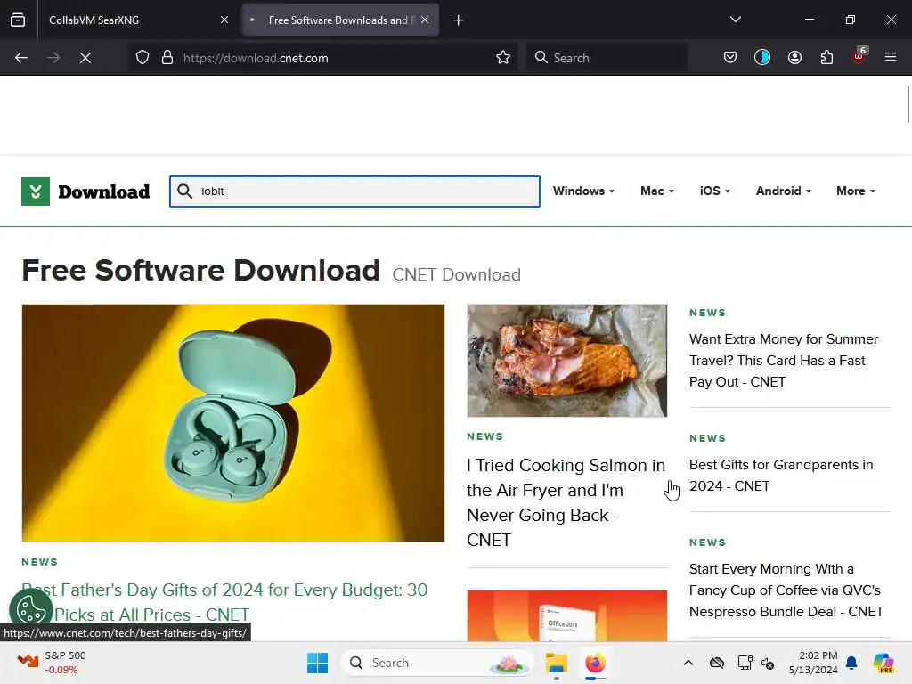Open the earbuds Father's Day article image
This screenshot has width=912, height=684.
tap(233, 423)
